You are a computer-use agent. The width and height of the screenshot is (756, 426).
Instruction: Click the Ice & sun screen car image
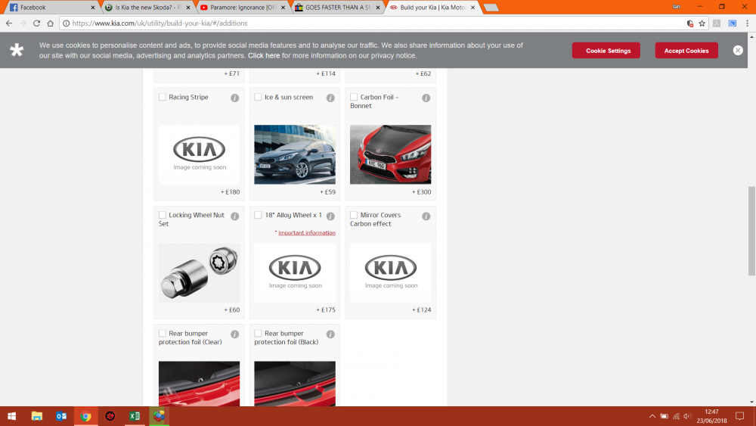pos(295,154)
